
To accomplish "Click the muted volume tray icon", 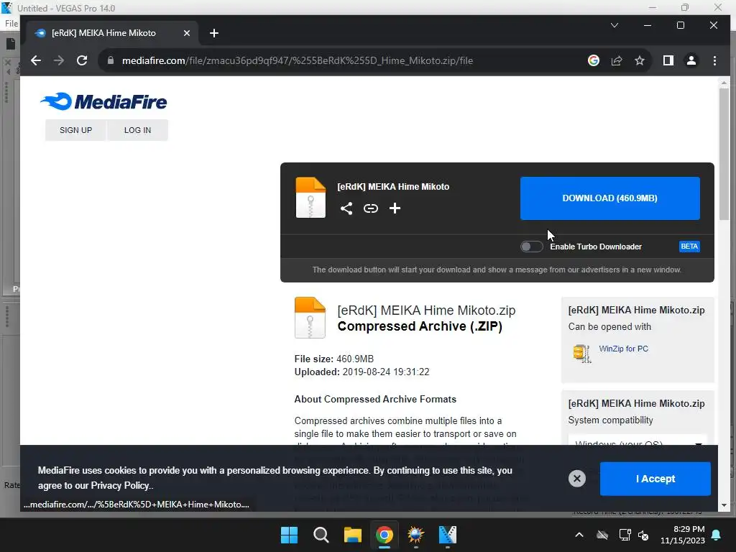I will pyautogui.click(x=643, y=535).
